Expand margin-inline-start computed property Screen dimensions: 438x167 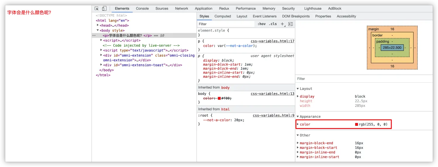(x=298, y=157)
